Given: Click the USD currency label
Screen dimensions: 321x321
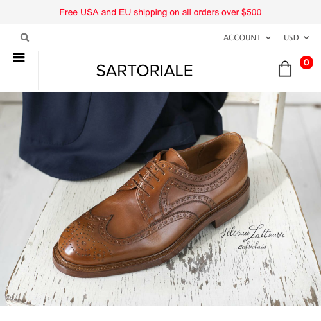Looking at the screenshot, I should tap(291, 38).
